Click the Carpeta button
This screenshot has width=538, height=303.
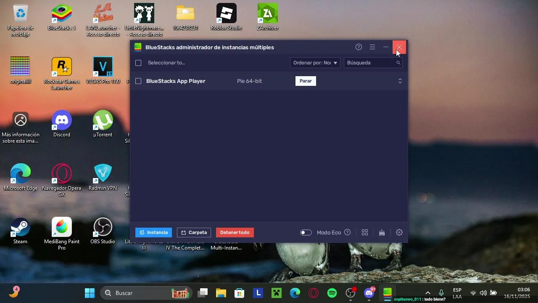[194, 232]
